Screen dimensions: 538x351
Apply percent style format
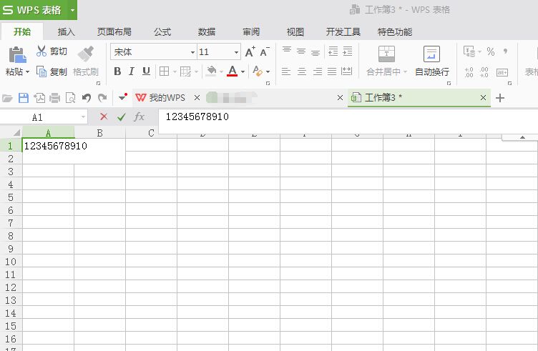pos(491,51)
